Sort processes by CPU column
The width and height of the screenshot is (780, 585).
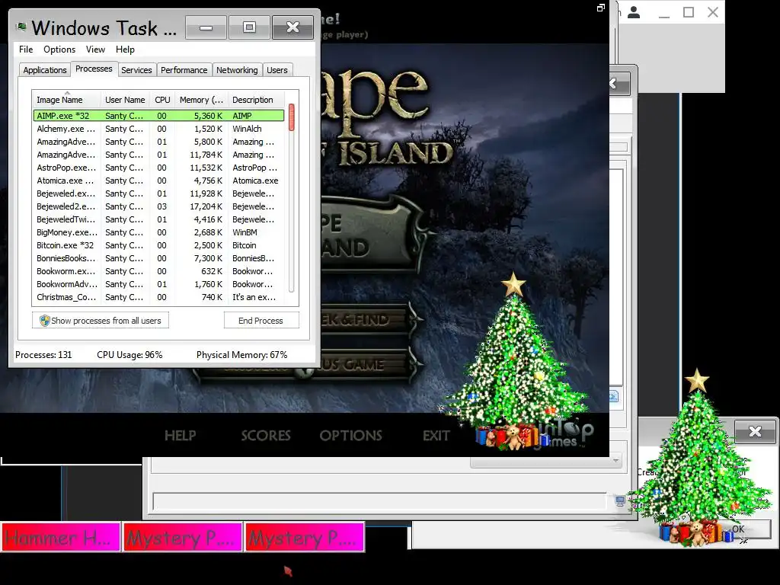[x=162, y=100]
